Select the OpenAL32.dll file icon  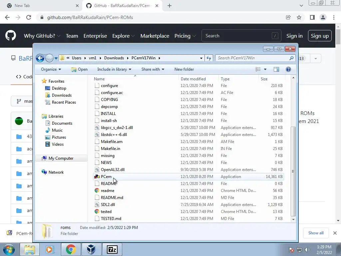(x=97, y=170)
